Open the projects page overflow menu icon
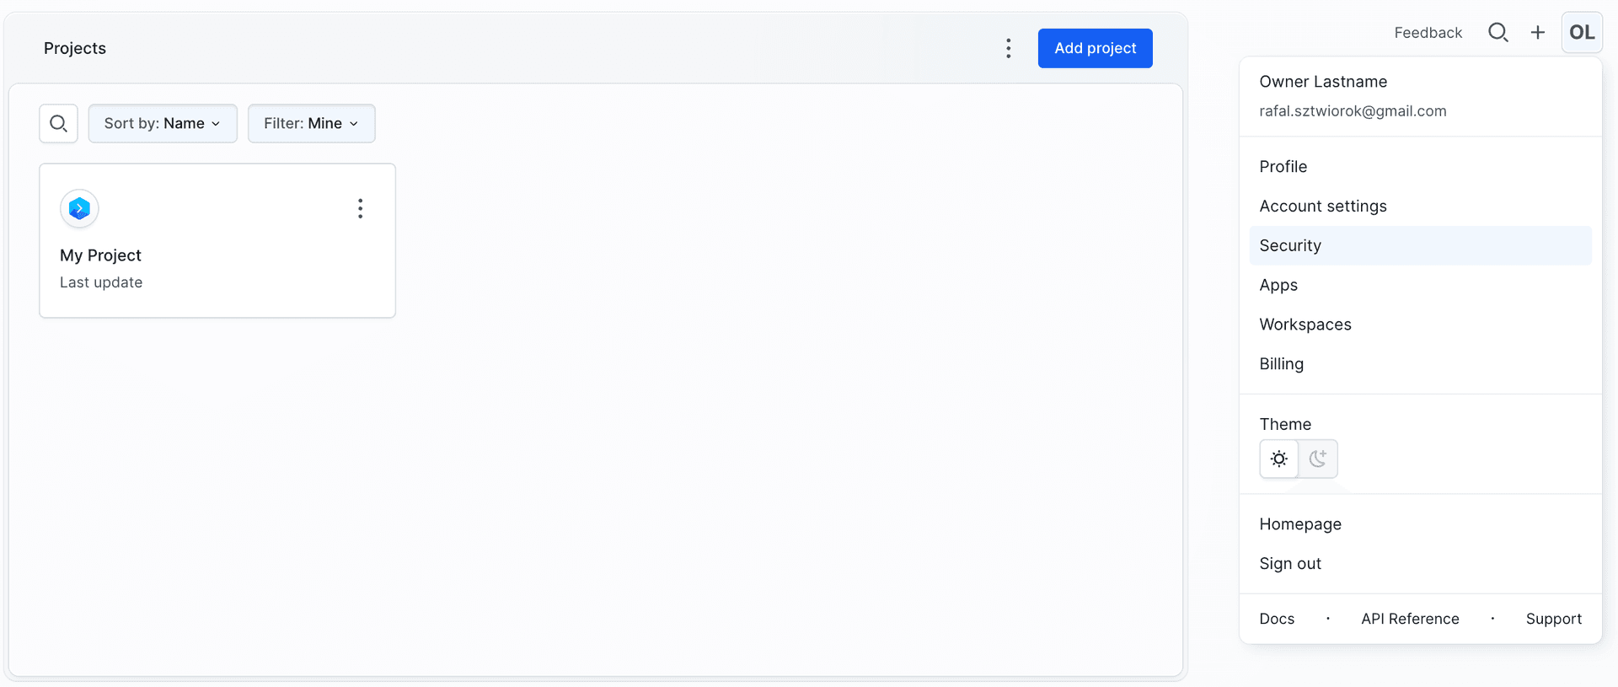Screen dimensions: 1618x687 point(1009,48)
